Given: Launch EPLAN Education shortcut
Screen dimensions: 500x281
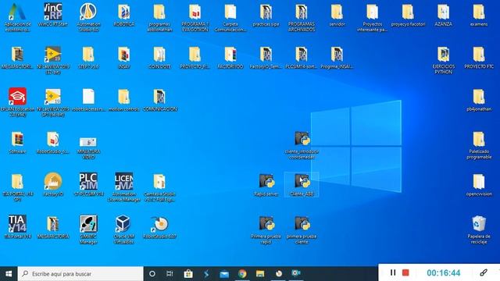Looking at the screenshot, I should [x=17, y=102].
